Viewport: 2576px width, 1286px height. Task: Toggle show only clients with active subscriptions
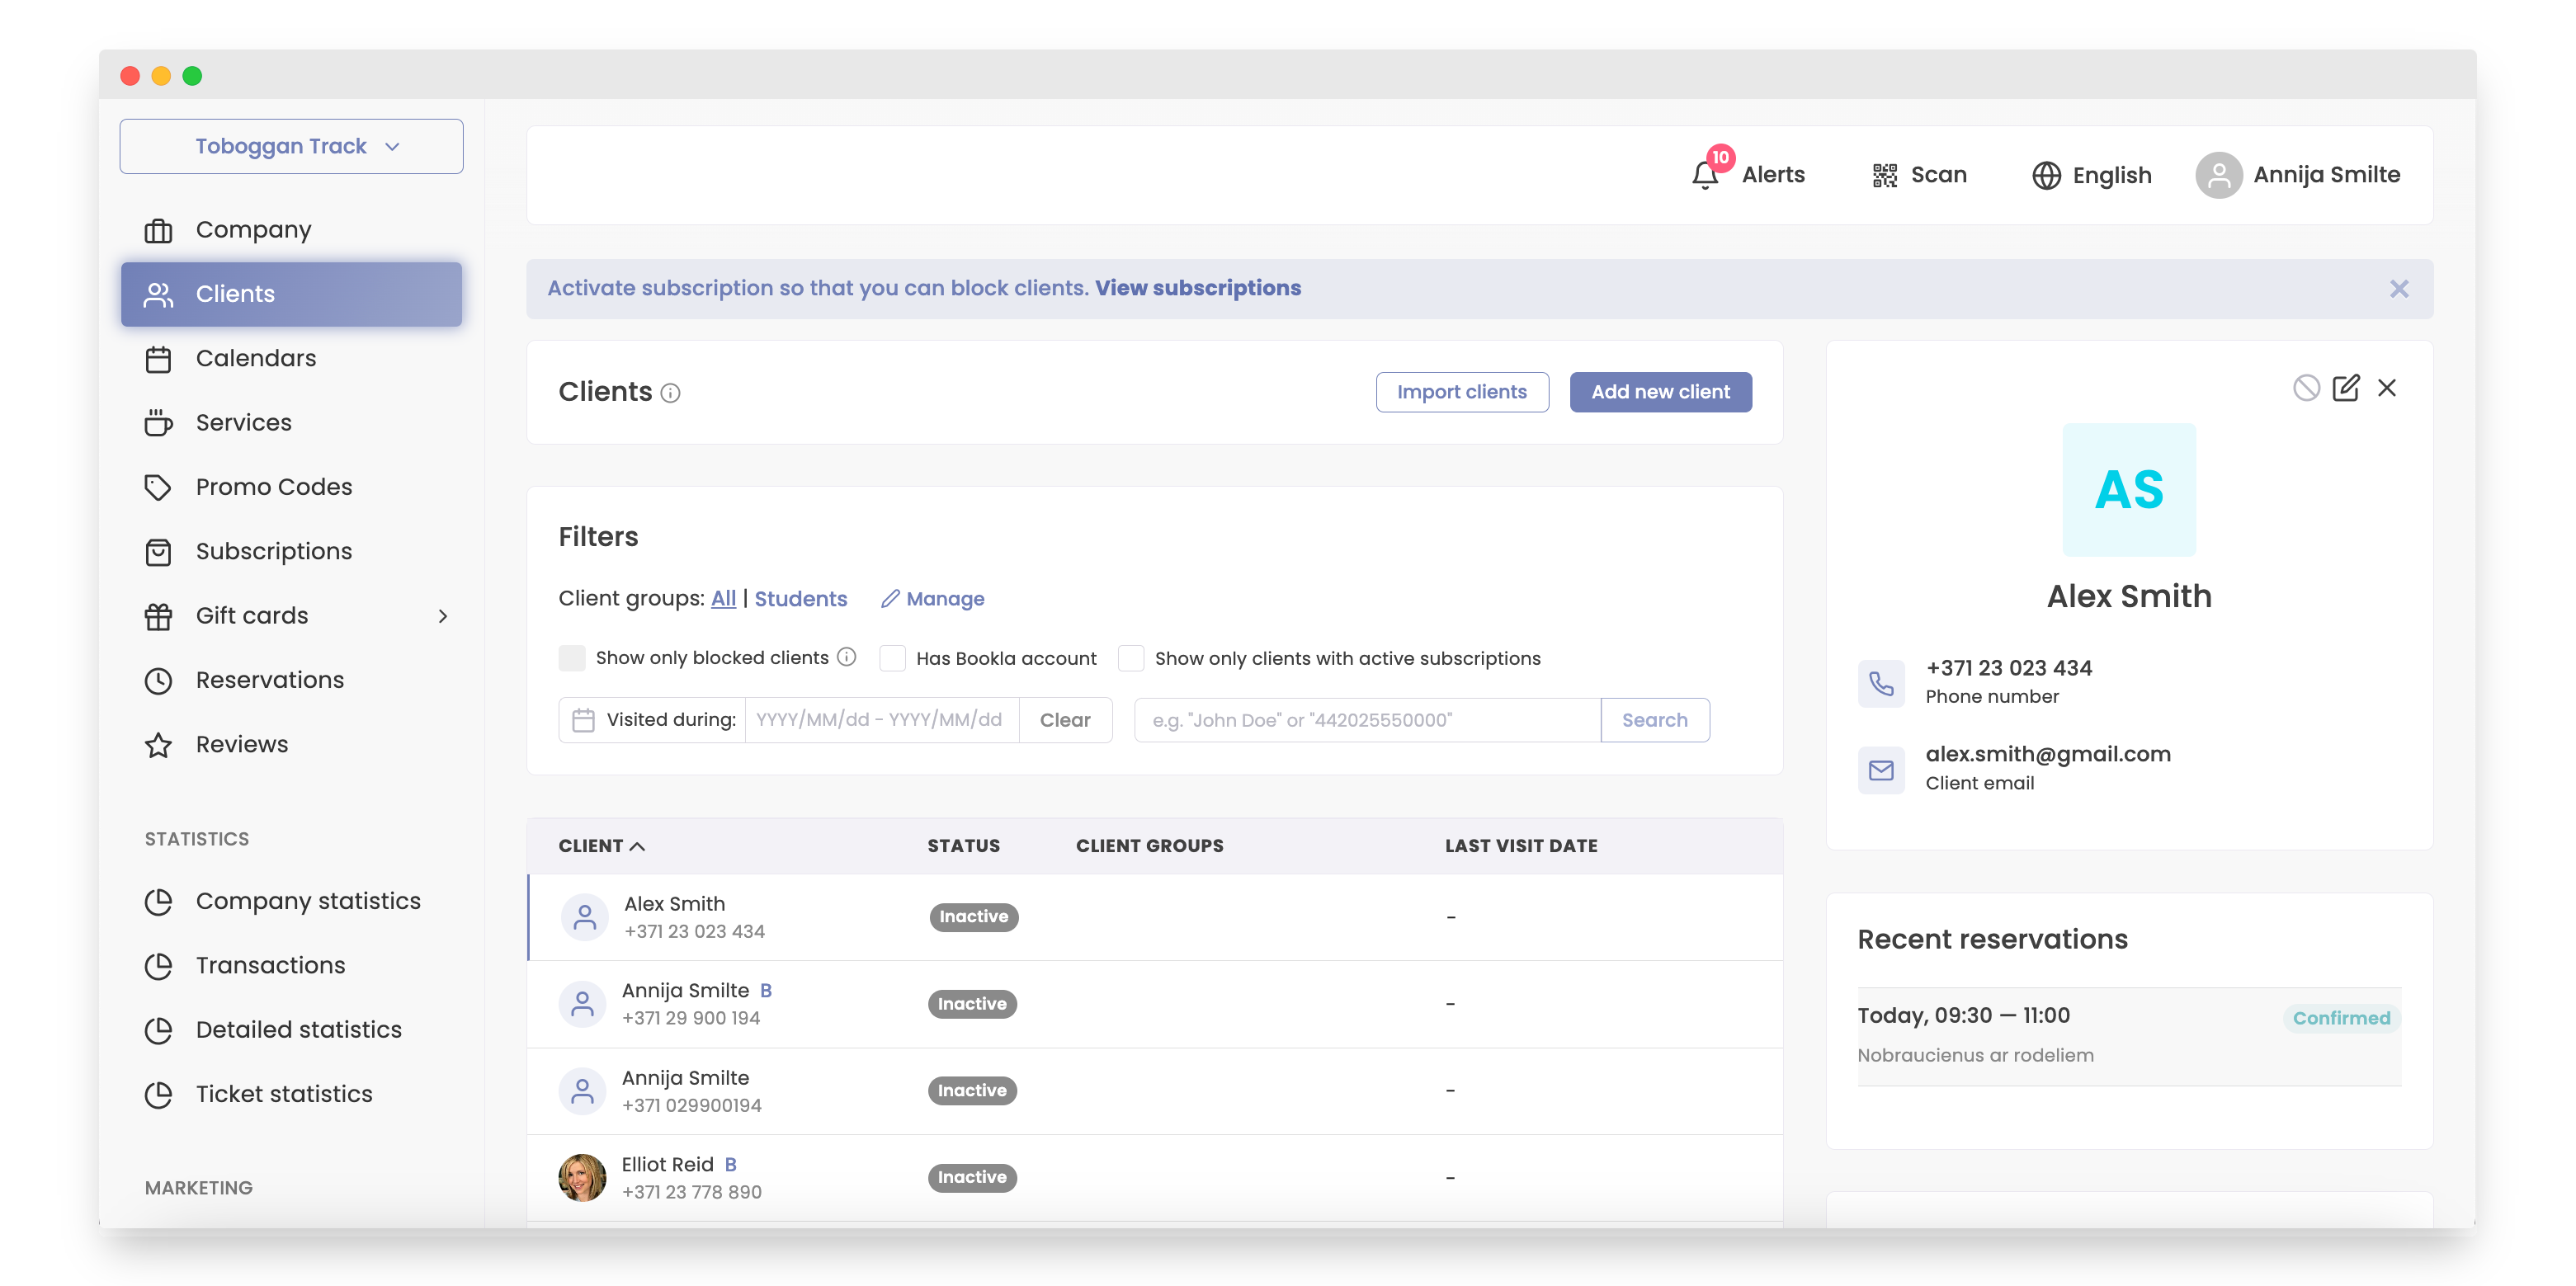[x=1130, y=658]
